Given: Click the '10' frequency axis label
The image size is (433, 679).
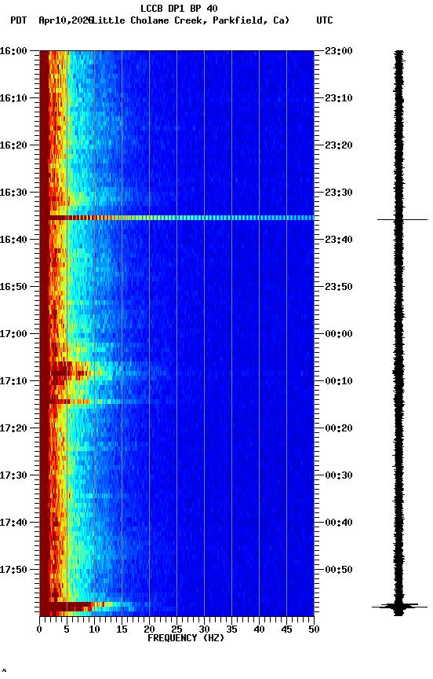Looking at the screenshot, I should pyautogui.click(x=94, y=629).
